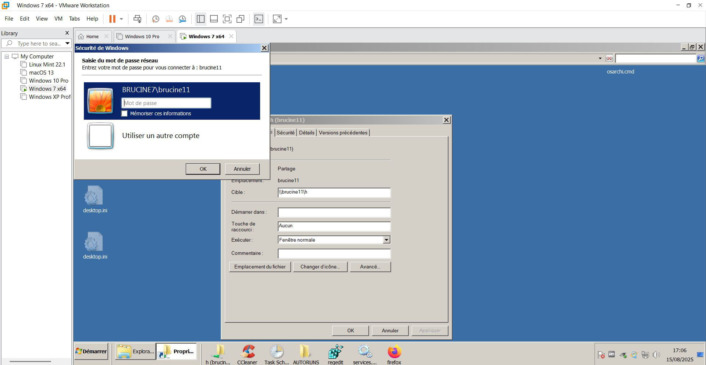Open the console view icon
706x365 pixels.
point(259,19)
